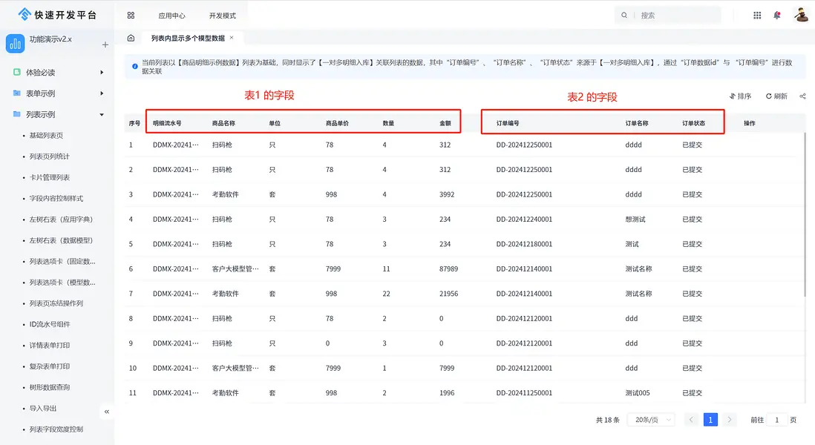Viewport: 815px width, 445px height.
Task: Click amount cell 21956
Action: click(448, 294)
